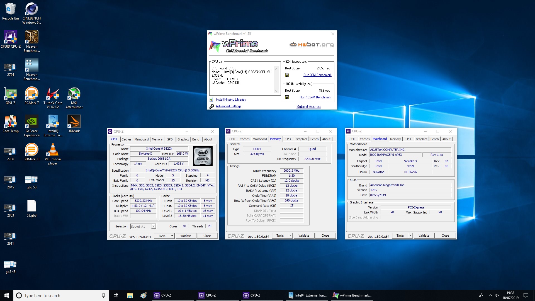This screenshot has width=535, height=301.
Task: Open File Explorer from the taskbar
Action: [130, 295]
